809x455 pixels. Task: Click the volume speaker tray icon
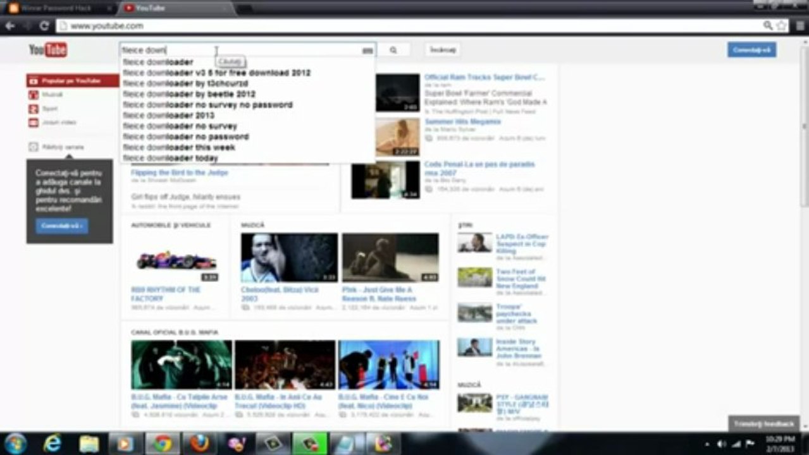point(722,444)
